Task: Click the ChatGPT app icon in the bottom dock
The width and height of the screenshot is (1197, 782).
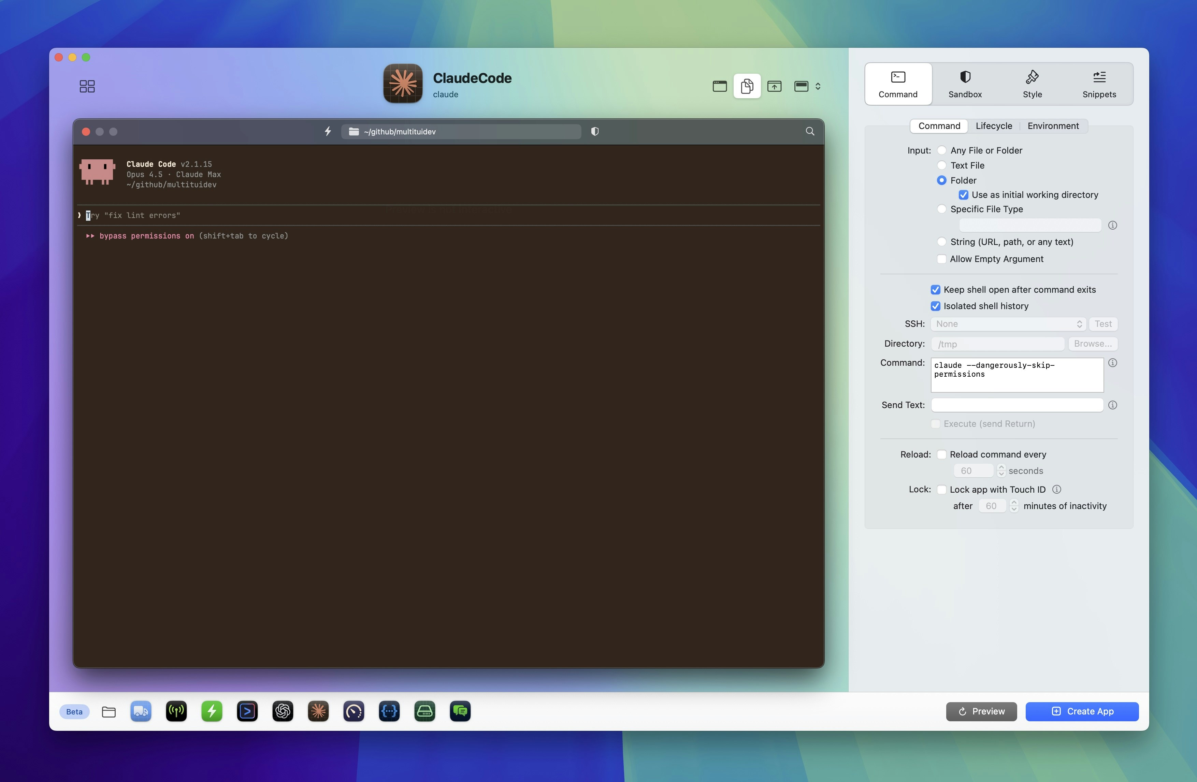Action: 283,711
